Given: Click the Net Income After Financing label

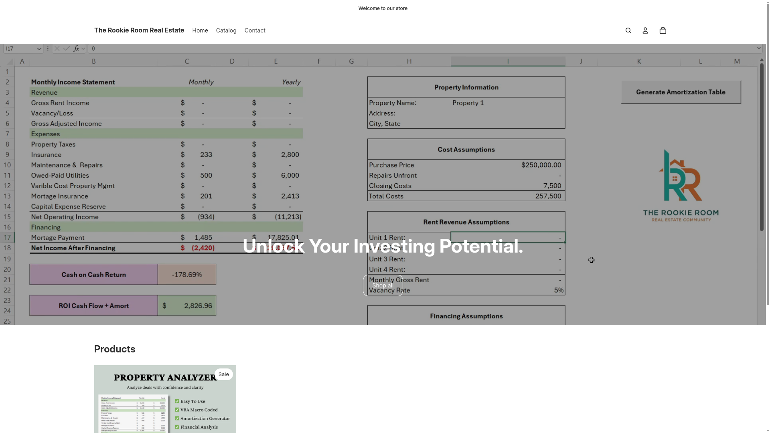Looking at the screenshot, I should click(x=73, y=248).
